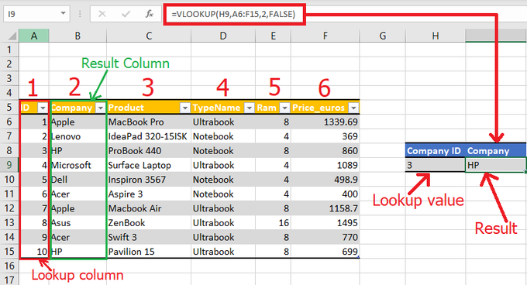Image resolution: width=527 pixels, height=285 pixels.
Task: Open the TypeName column filter dropdown
Action: coord(249,108)
